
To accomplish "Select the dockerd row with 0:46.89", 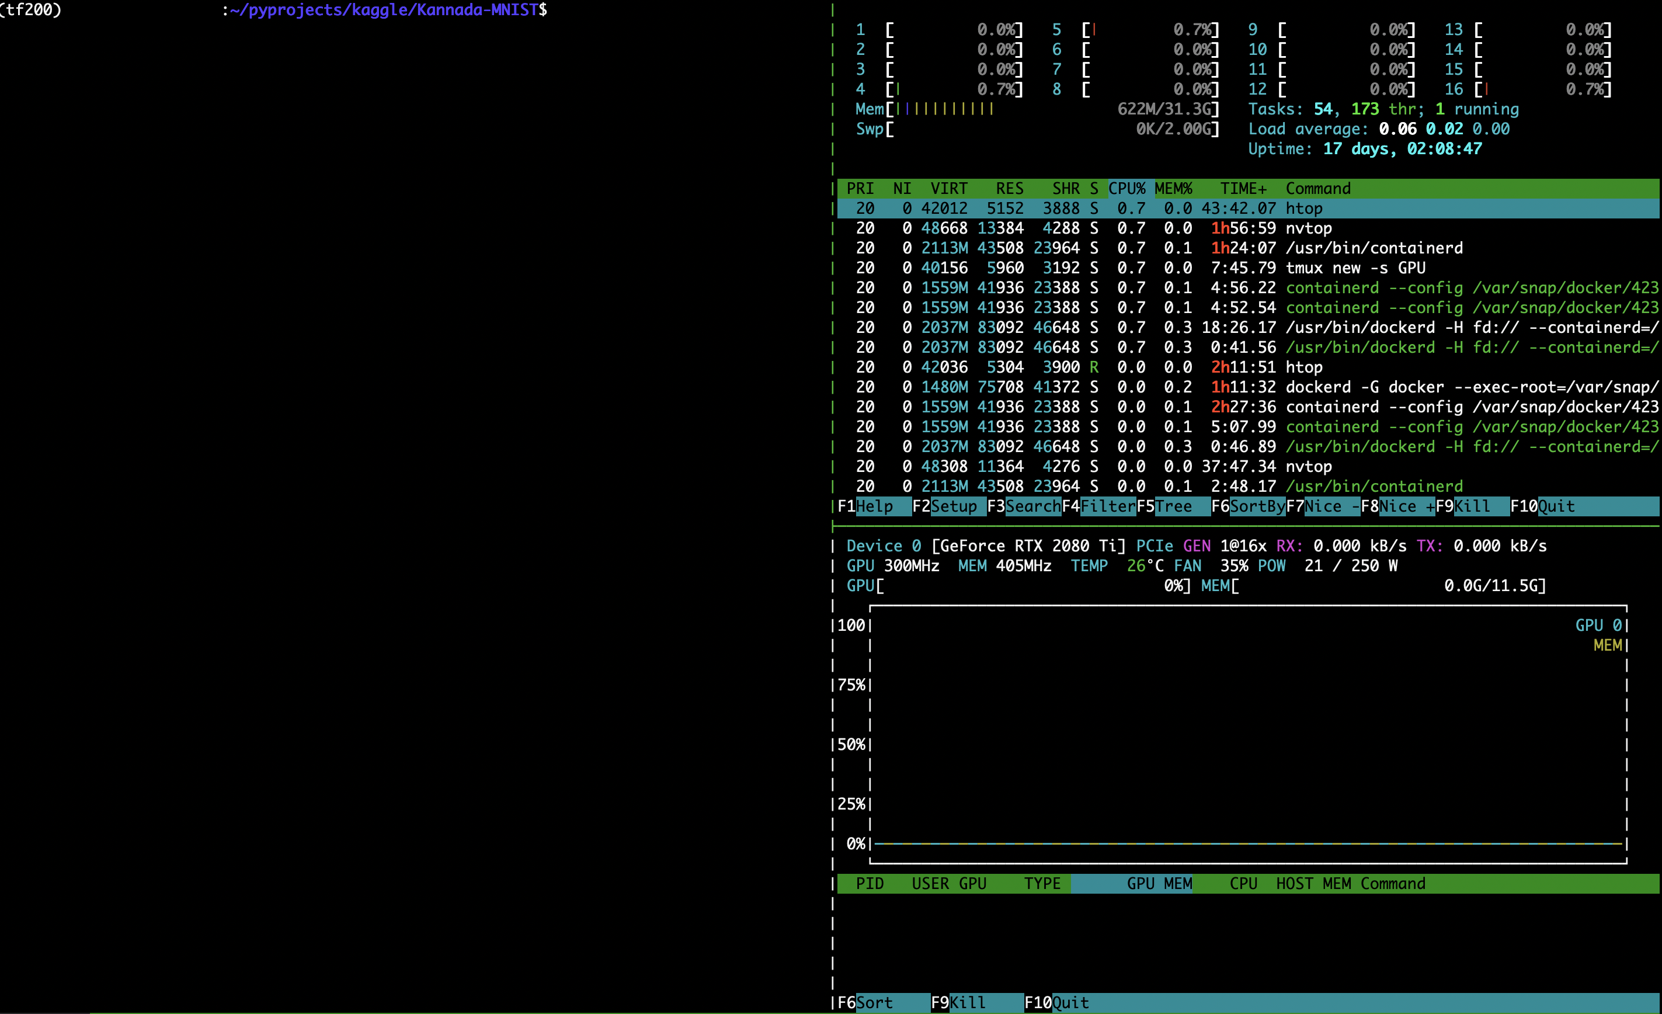I will click(x=1248, y=447).
